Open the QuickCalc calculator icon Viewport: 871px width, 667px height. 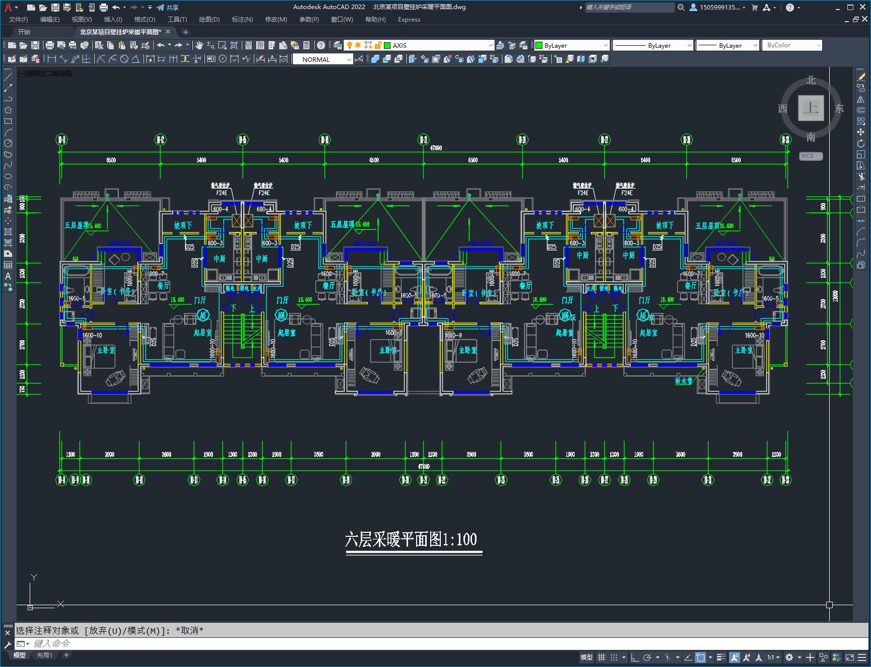click(306, 45)
